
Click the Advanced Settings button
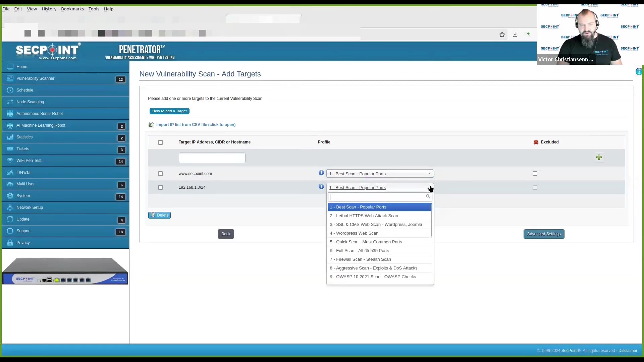pyautogui.click(x=544, y=234)
